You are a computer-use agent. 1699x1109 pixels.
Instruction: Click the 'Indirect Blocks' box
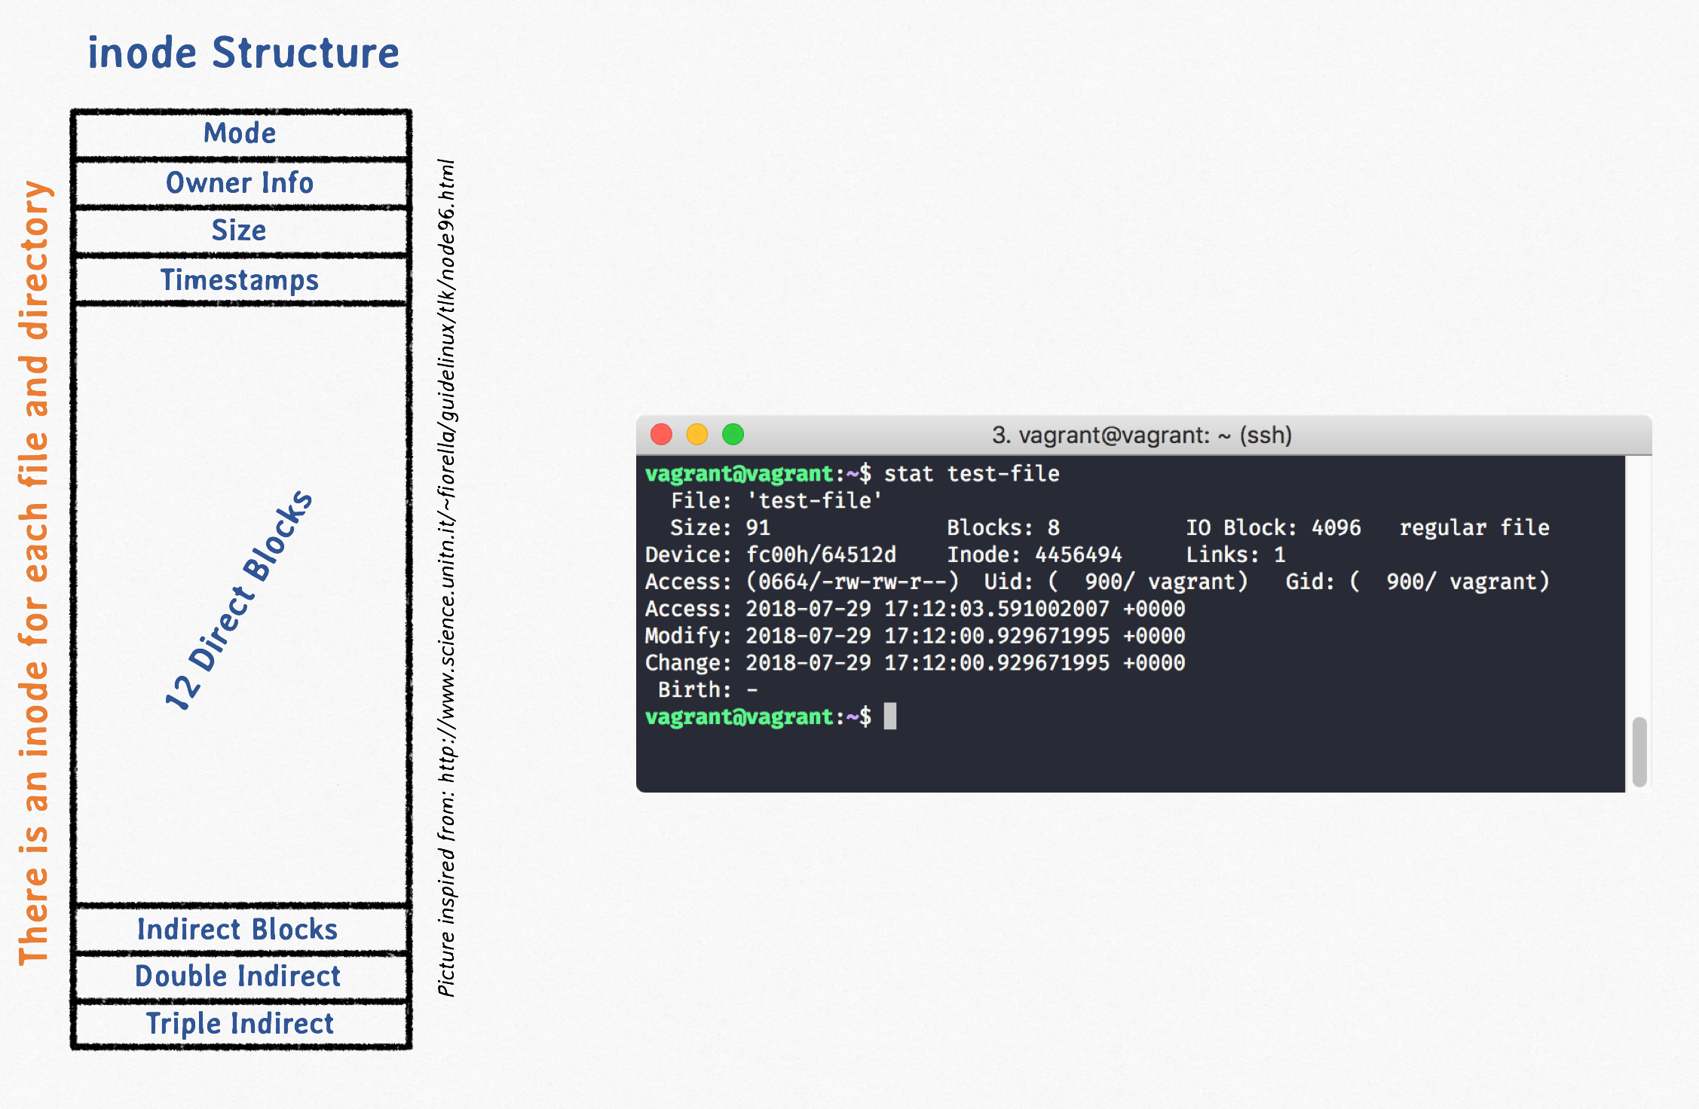pos(240,930)
